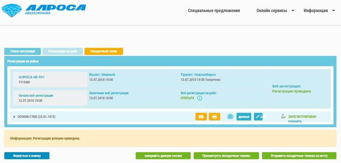The width and height of the screenshot is (341, 163).
Task: Select the Посадочный талон tab
Action: click(x=103, y=51)
